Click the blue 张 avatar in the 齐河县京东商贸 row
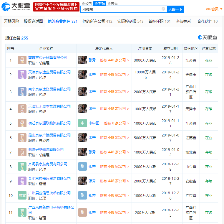The image size is (224, 224). (x=82, y=167)
